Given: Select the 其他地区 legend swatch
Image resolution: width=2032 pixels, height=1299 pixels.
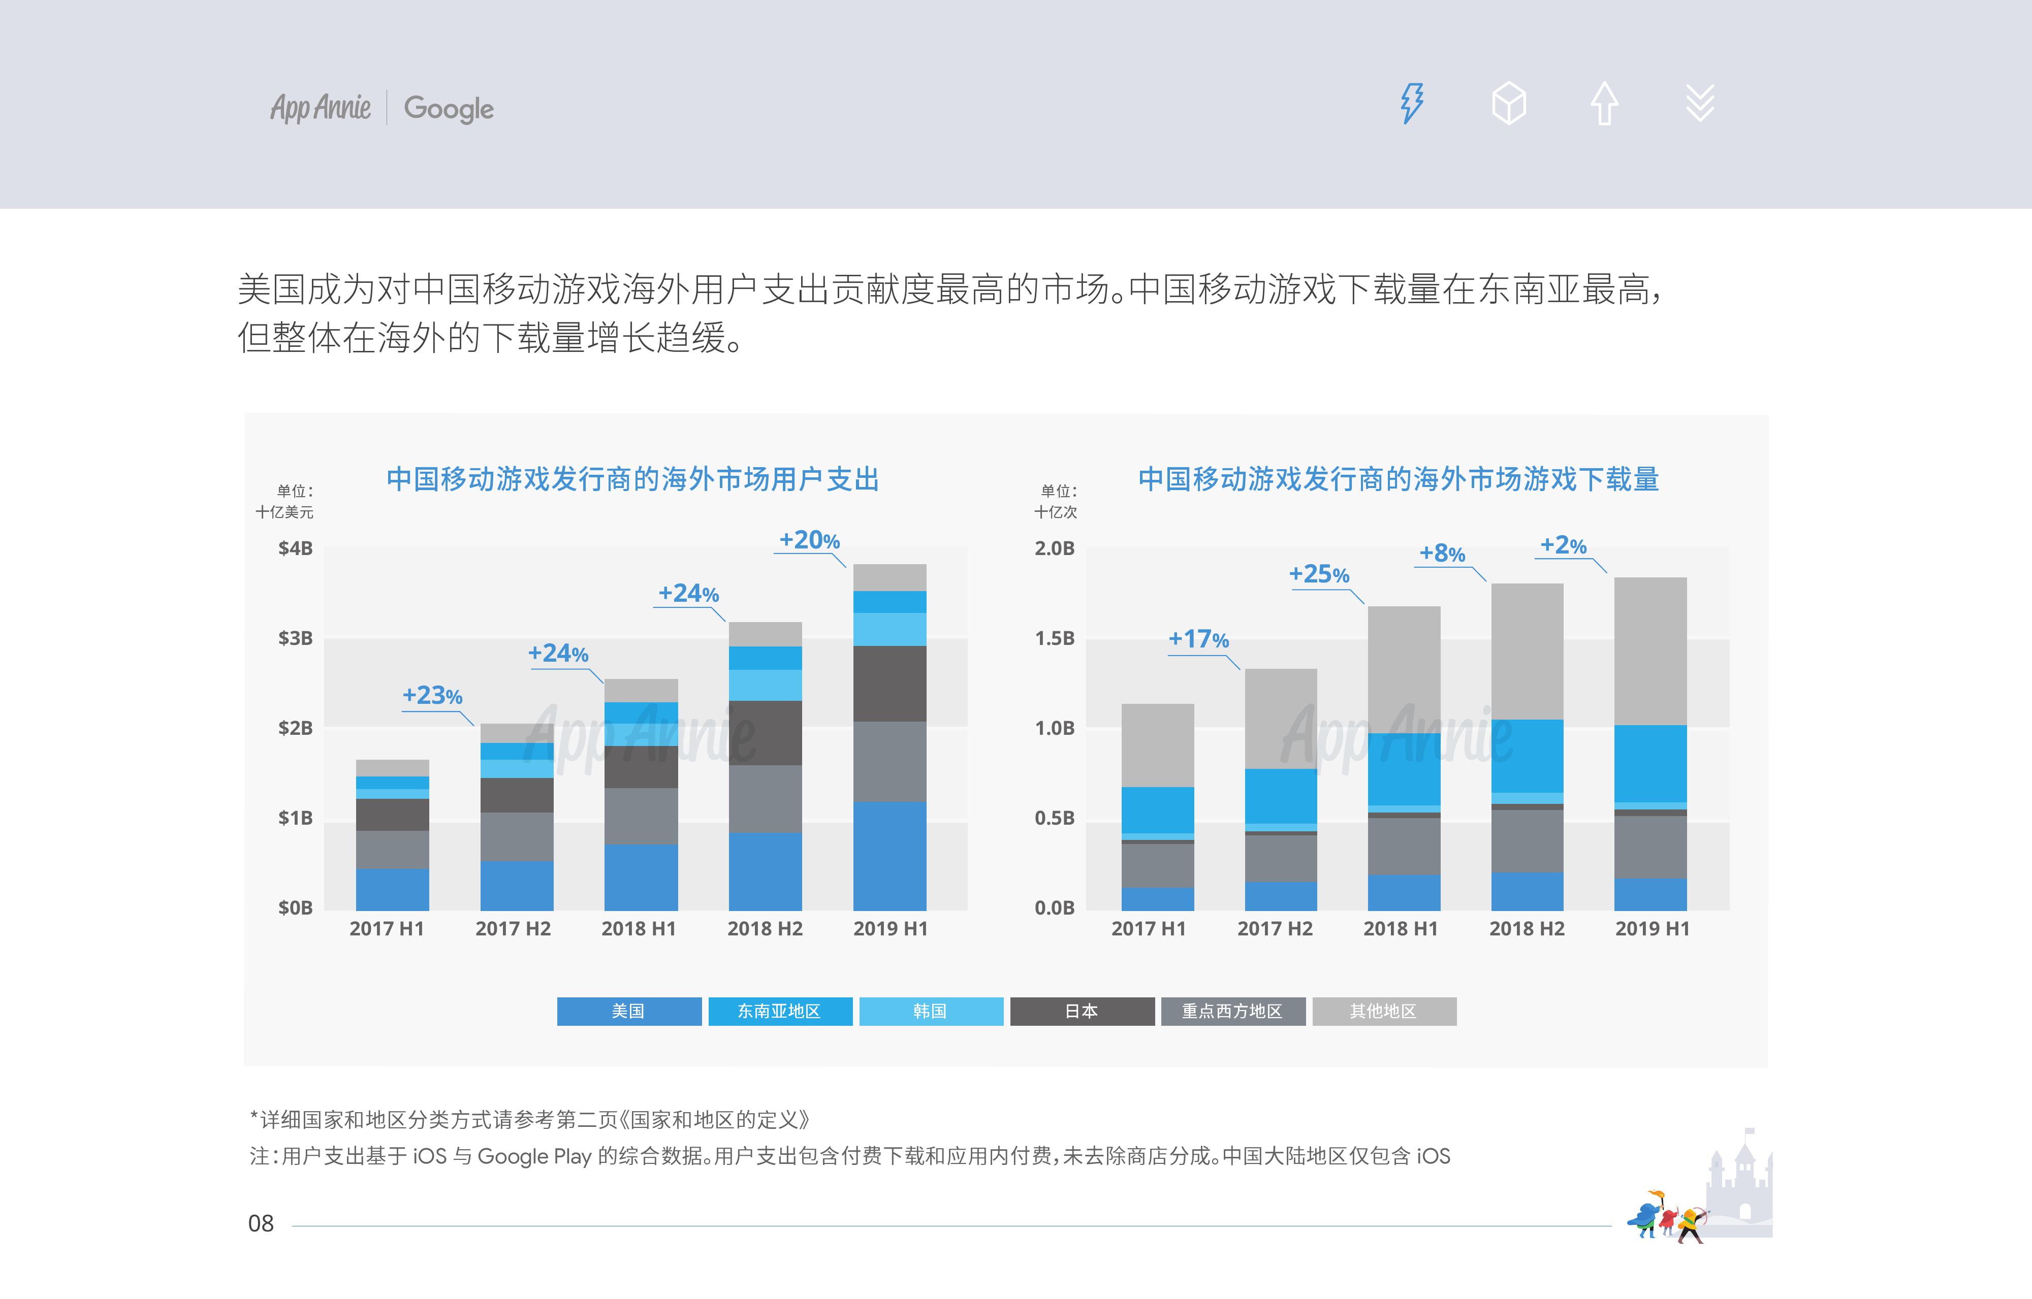Looking at the screenshot, I should tap(1384, 1011).
